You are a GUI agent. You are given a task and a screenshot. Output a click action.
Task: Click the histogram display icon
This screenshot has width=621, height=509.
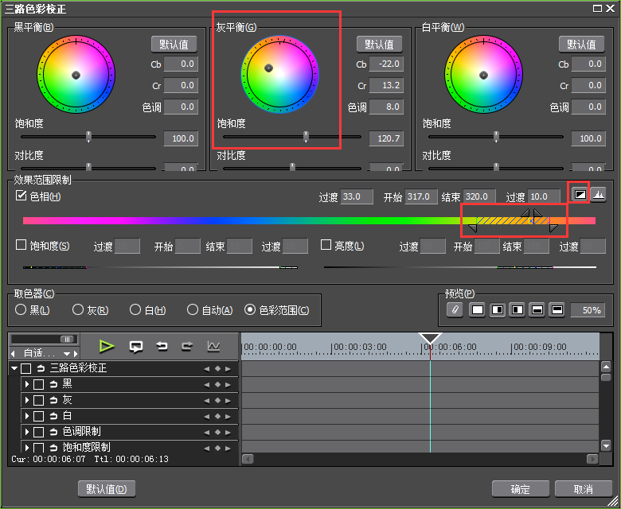[597, 193]
